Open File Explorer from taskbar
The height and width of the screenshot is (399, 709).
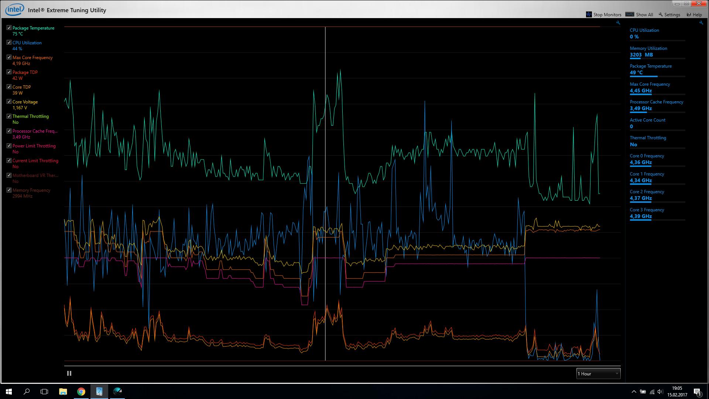[x=63, y=392]
